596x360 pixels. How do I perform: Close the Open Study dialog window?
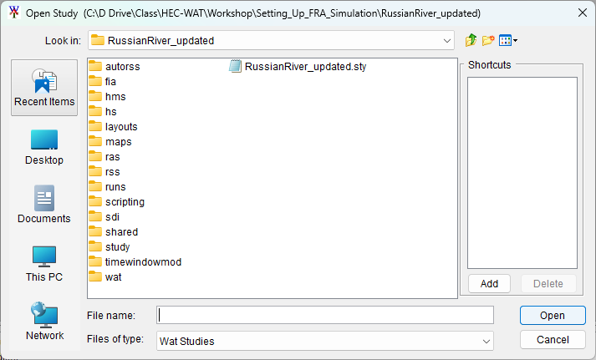(577, 14)
